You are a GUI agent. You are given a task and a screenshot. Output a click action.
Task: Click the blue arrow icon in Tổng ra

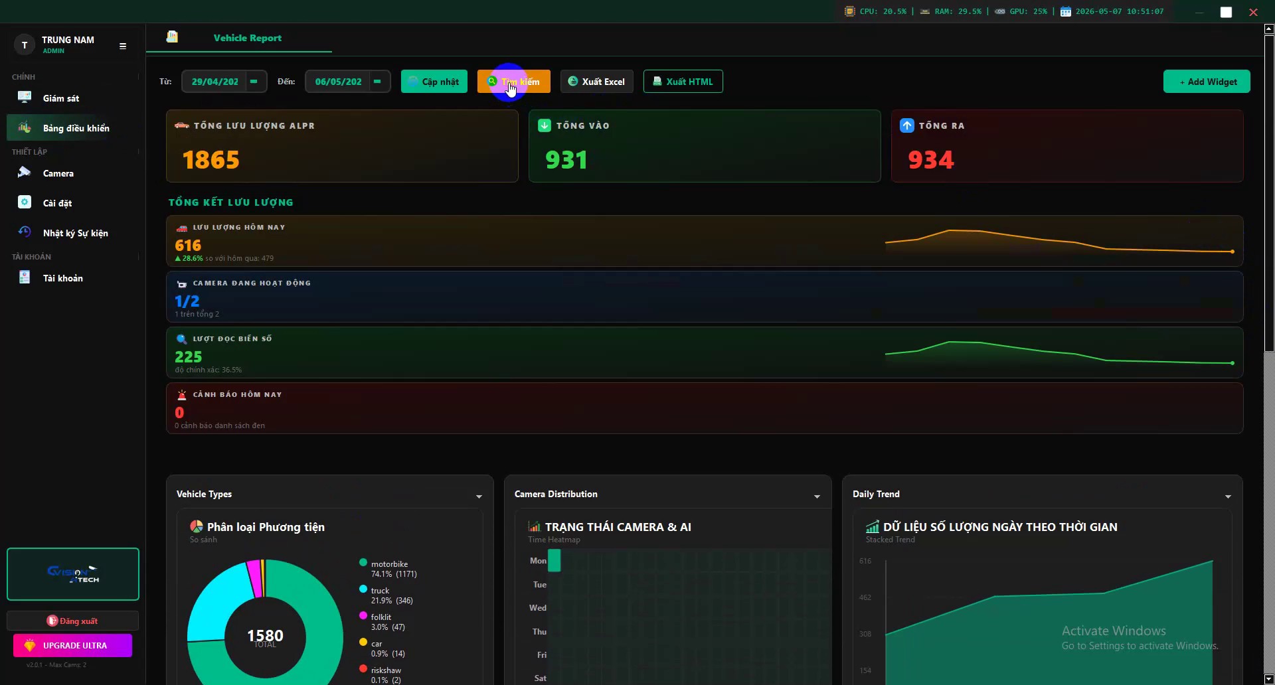pos(907,125)
